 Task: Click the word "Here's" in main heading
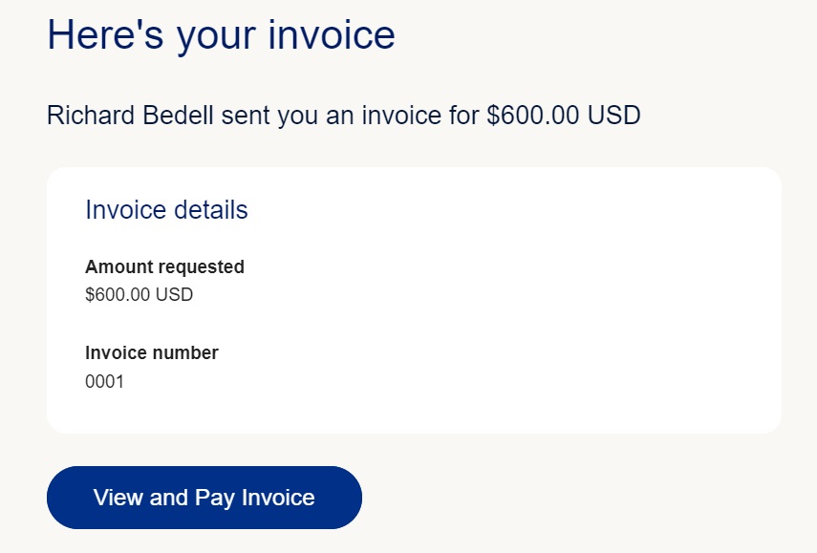point(101,35)
